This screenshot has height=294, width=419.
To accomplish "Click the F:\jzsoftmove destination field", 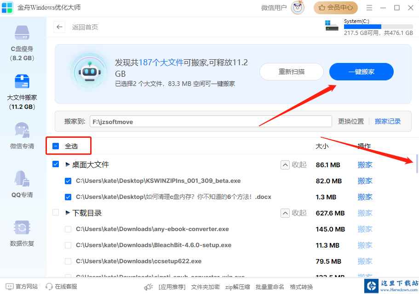I will click(211, 121).
